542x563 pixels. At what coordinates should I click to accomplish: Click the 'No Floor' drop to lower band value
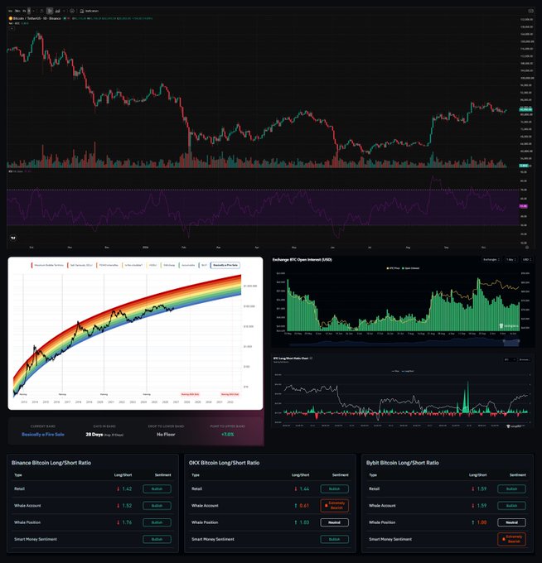[166, 435]
